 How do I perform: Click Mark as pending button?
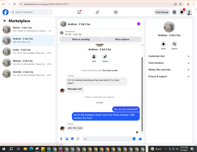tap(81, 39)
